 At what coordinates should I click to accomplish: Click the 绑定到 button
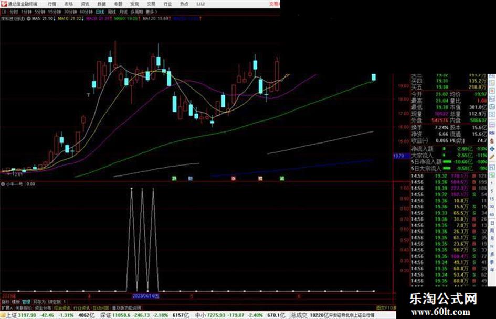(x=54, y=302)
